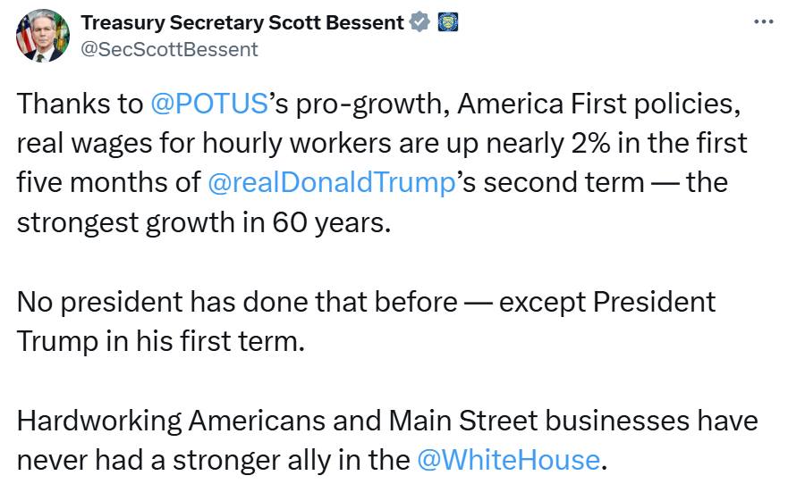Open the Treasury Secretary Scott Bessent display name

[x=242, y=22]
